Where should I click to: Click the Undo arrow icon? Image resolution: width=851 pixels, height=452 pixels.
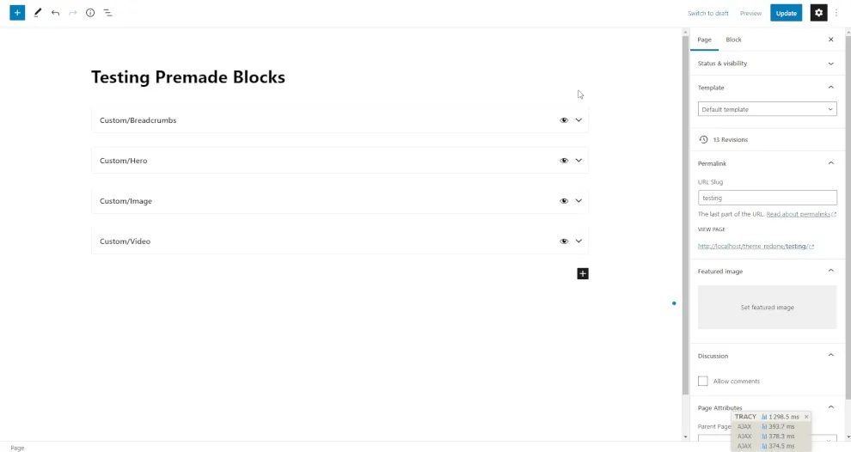pos(55,13)
